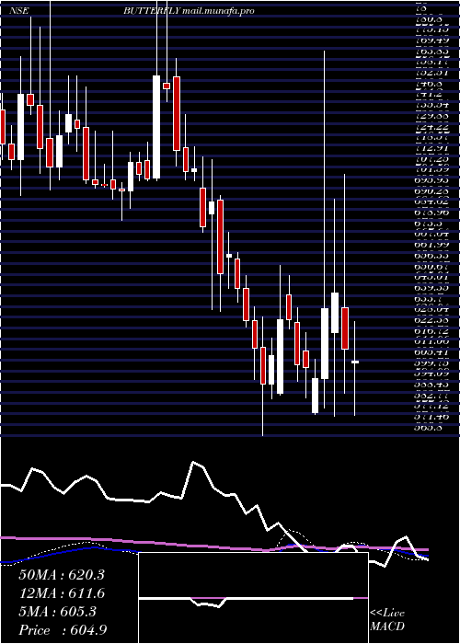Click the 622.38 price axis label
Viewport: 460px width, 644px height.
pos(431,320)
